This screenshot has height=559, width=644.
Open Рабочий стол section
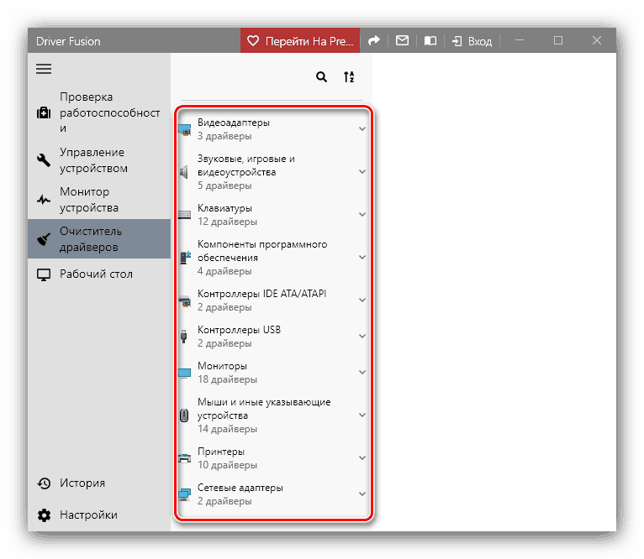pyautogui.click(x=99, y=274)
